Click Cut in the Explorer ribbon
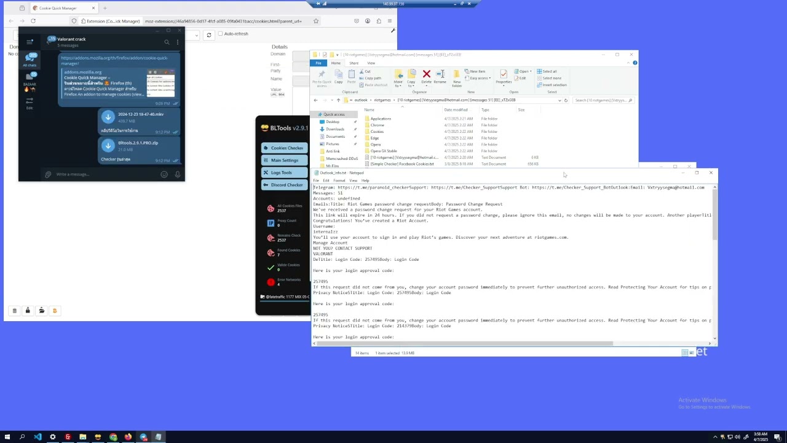 click(x=365, y=71)
